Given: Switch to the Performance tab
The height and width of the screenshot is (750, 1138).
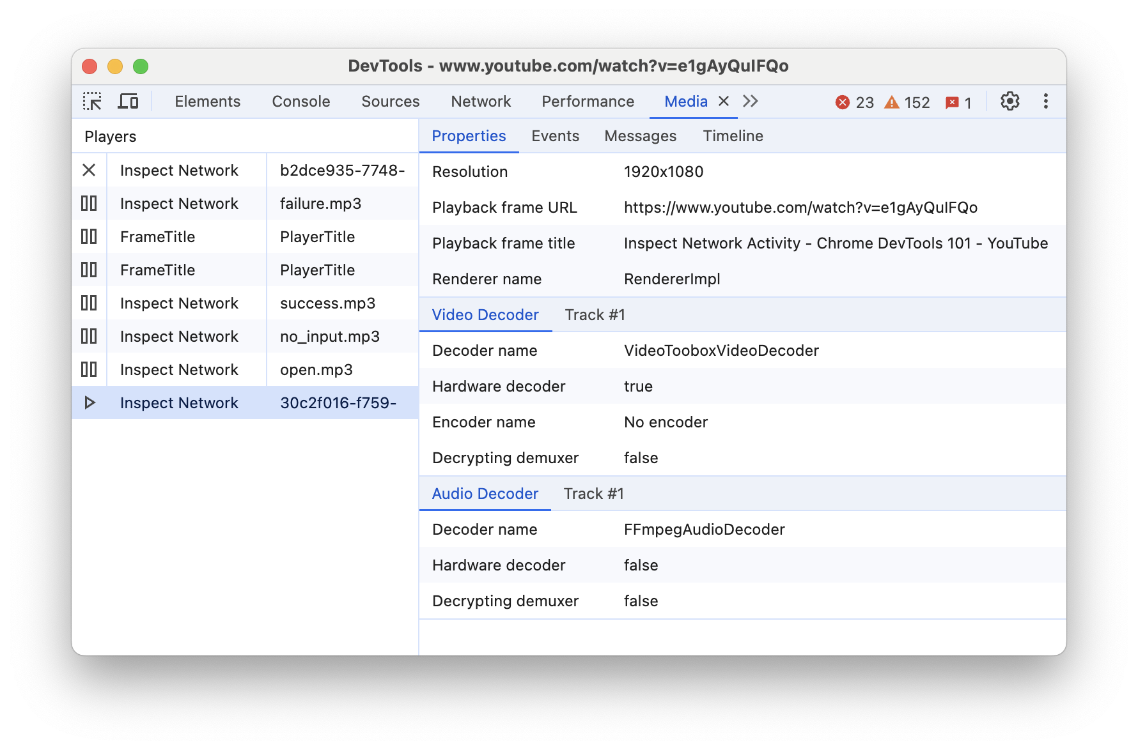Looking at the screenshot, I should (x=587, y=101).
